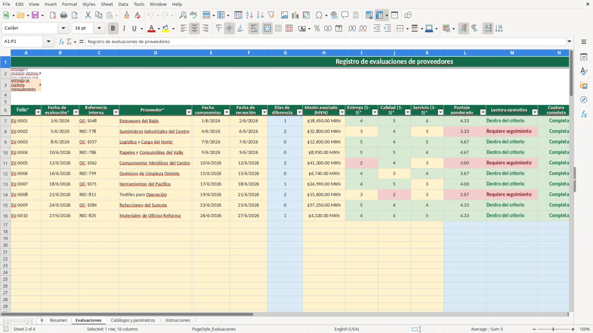Click the Export as PDF icon

pyautogui.click(x=52, y=15)
